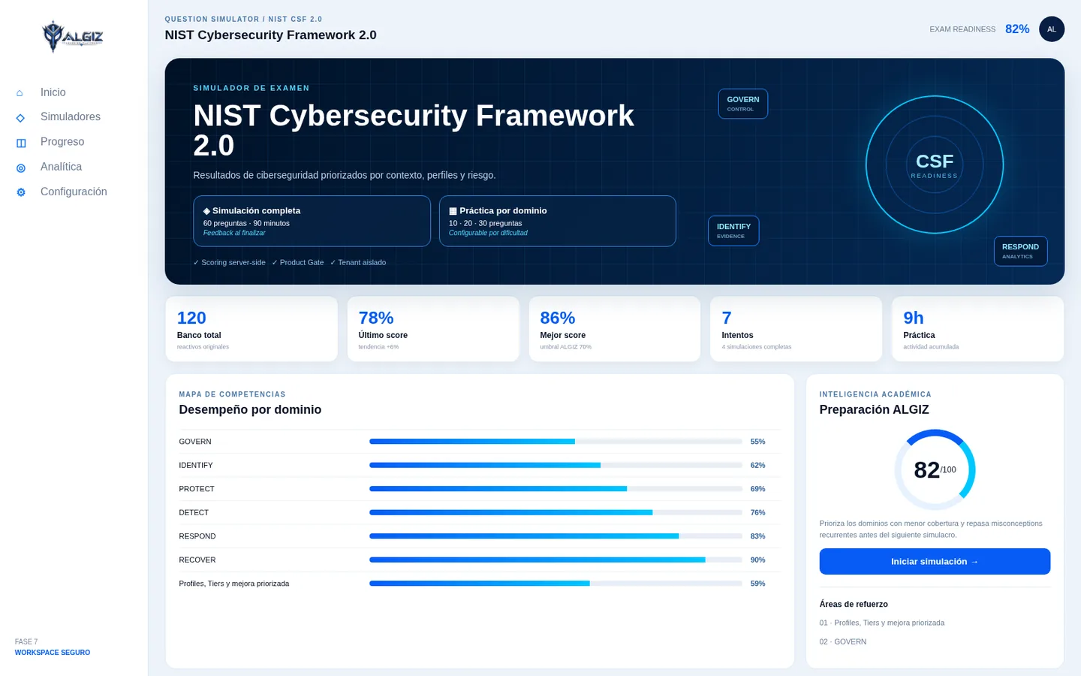Screen dimensions: 1081x676
Task: Click the PROTECT progress bar
Action: 556,489
